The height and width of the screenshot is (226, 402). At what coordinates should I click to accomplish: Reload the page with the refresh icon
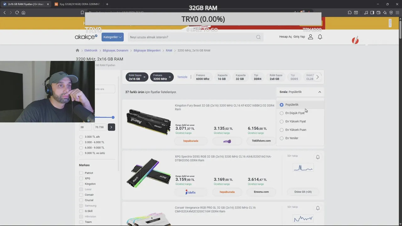click(x=17, y=13)
